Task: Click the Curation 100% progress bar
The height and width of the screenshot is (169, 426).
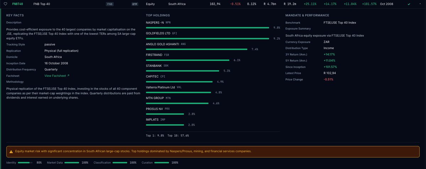Action: 162,163
